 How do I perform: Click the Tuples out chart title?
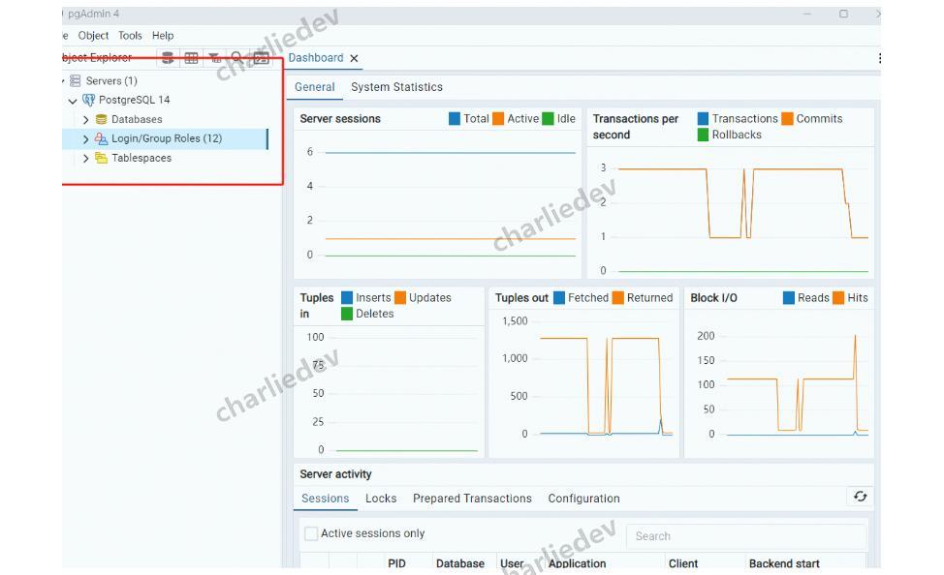click(x=521, y=298)
